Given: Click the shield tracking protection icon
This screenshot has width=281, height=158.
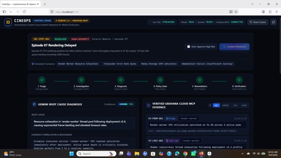Looking at the screenshot, I should pyautogui.click(x=52, y=12).
